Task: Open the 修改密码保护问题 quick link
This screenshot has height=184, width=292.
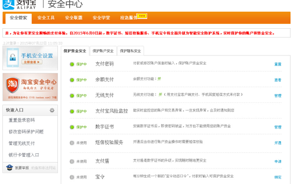Action: point(26,132)
